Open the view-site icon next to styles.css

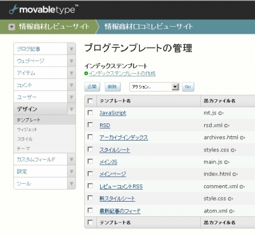233,150
